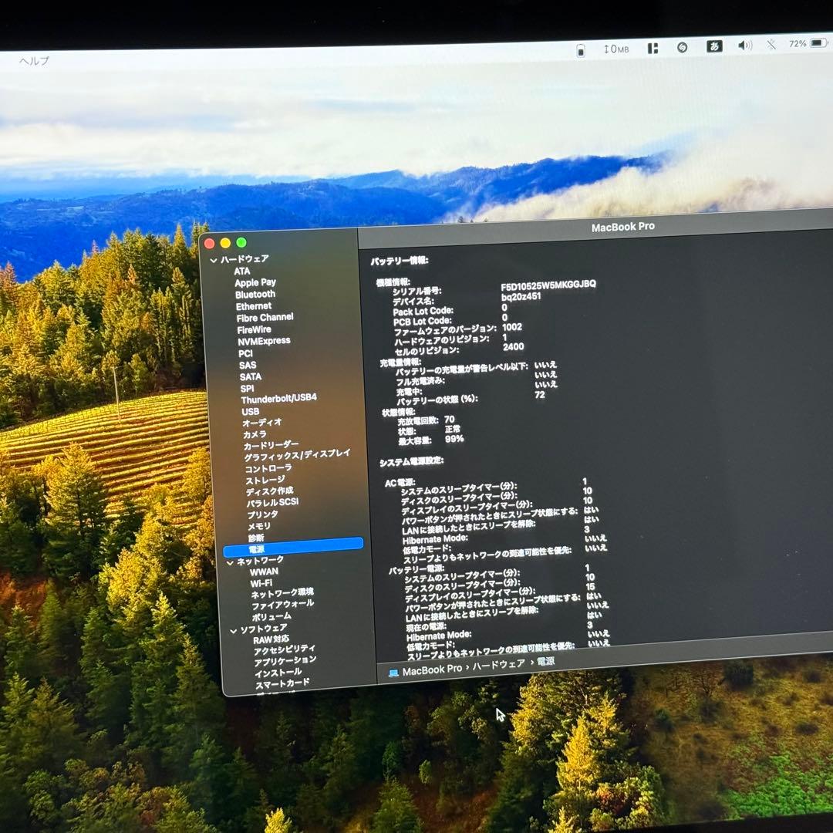The width and height of the screenshot is (833, 833).
Task: Click the firmware version value 1002
Action: coord(512,327)
